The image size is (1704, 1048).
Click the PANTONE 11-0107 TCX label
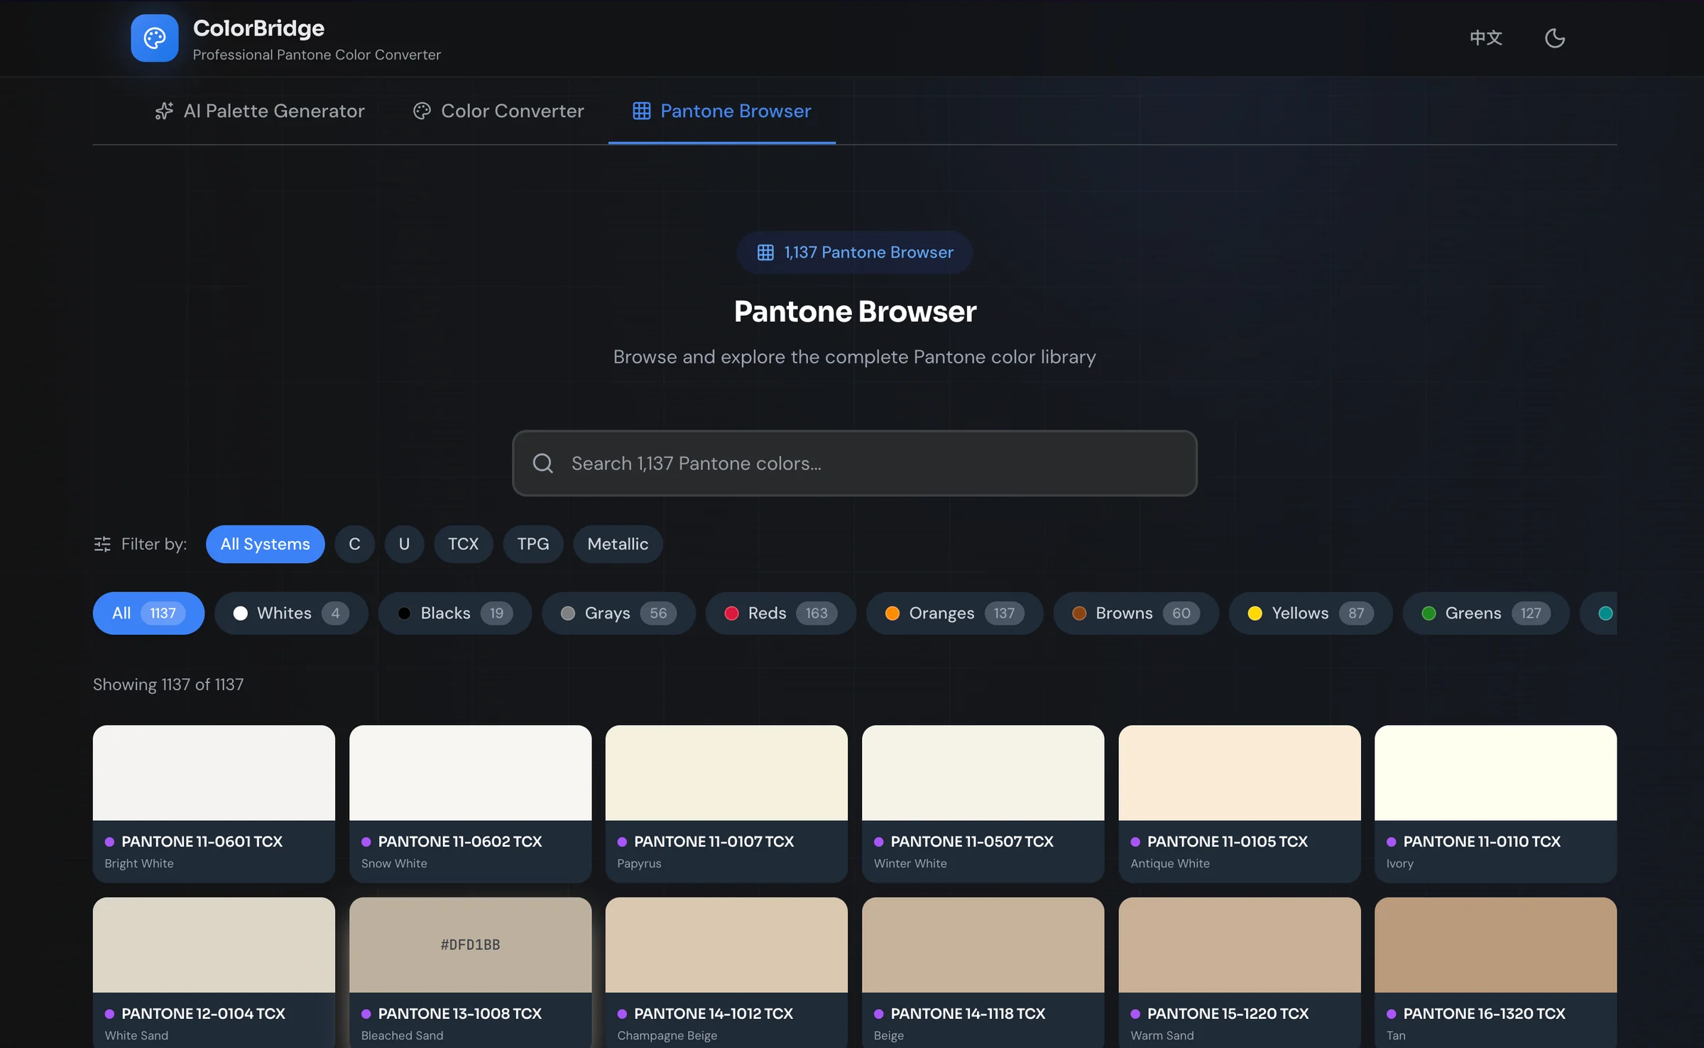pyautogui.click(x=714, y=841)
